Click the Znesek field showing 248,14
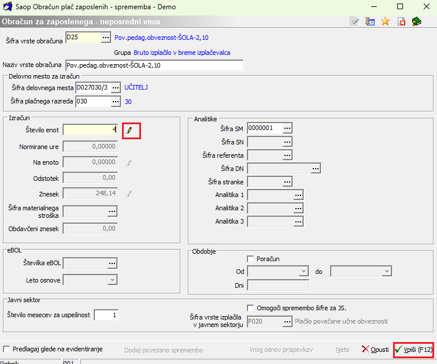 coord(90,194)
